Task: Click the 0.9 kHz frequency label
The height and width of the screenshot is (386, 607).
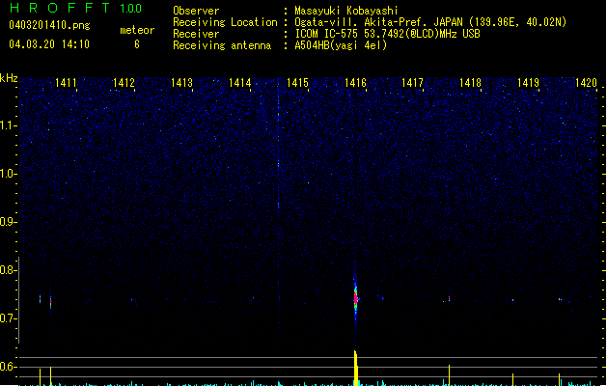Action: click(8, 222)
